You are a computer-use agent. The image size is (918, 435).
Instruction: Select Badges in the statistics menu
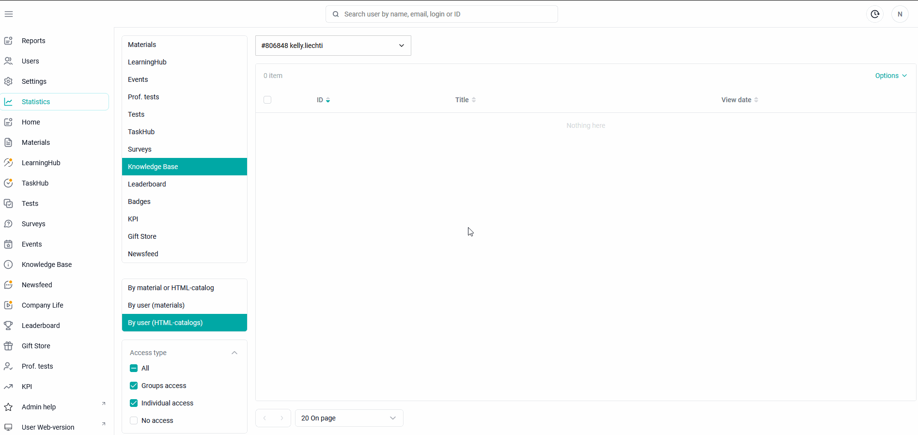click(x=185, y=202)
